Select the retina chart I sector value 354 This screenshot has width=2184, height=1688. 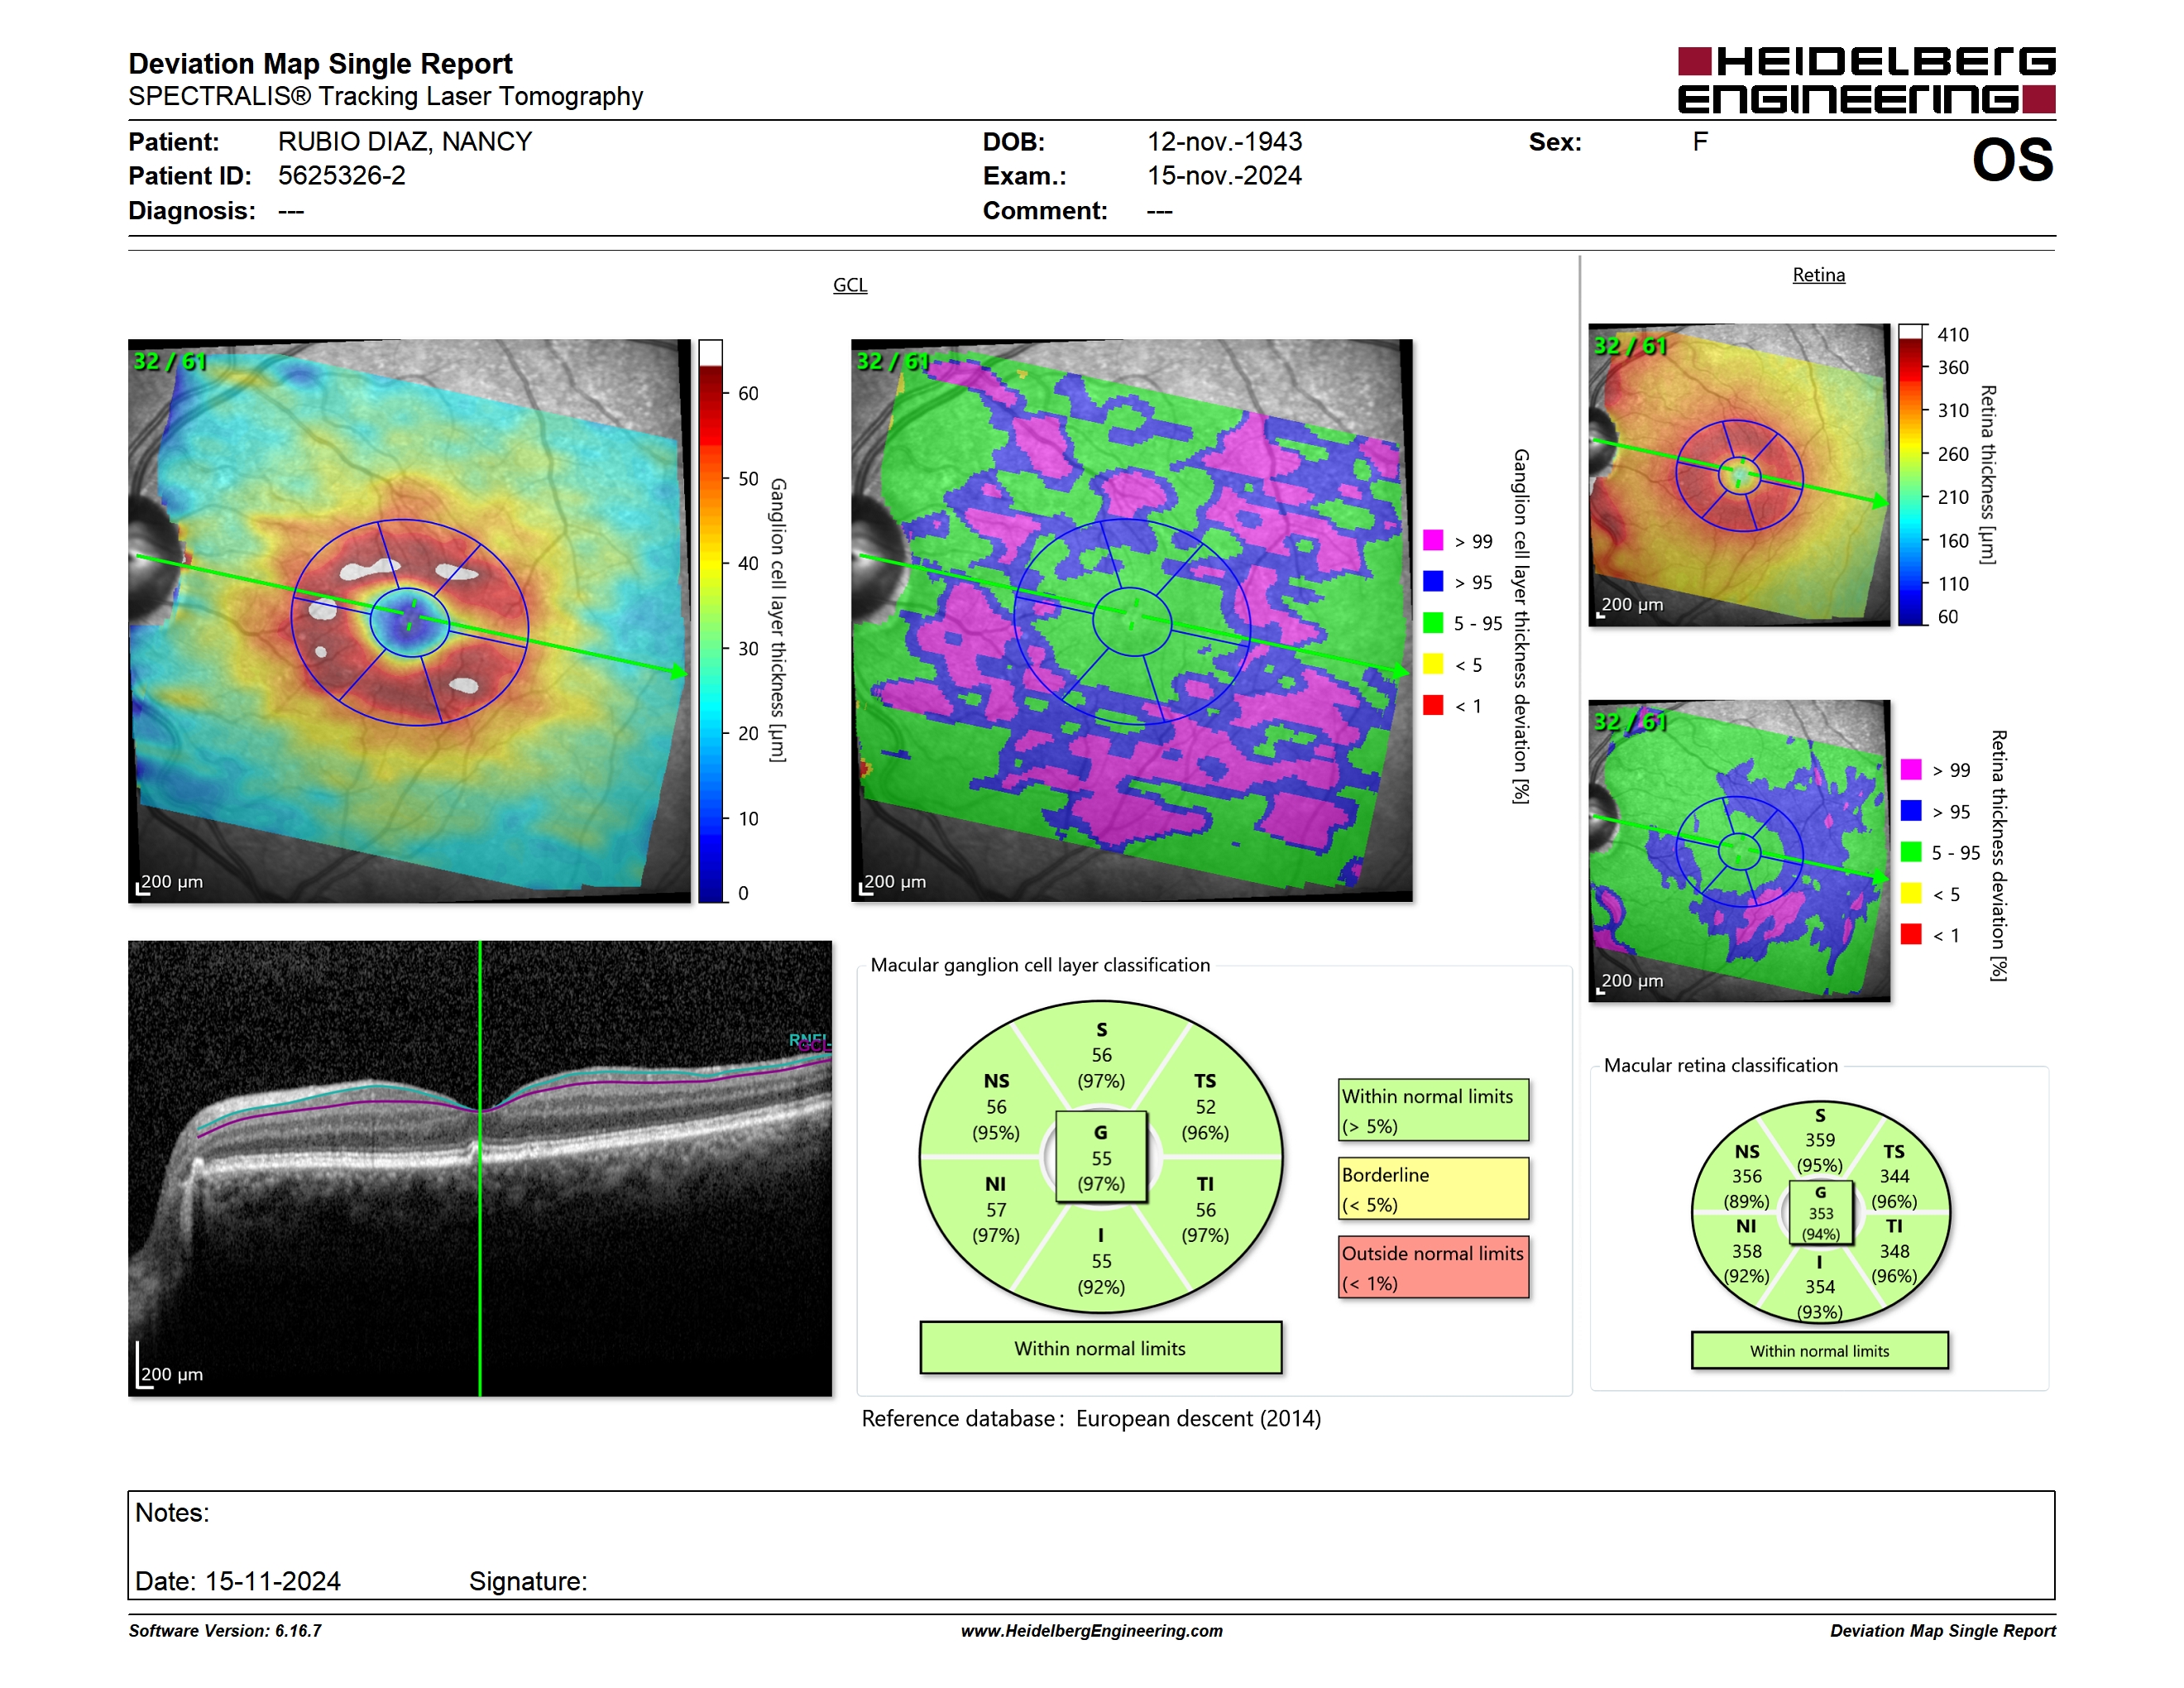[x=1820, y=1287]
